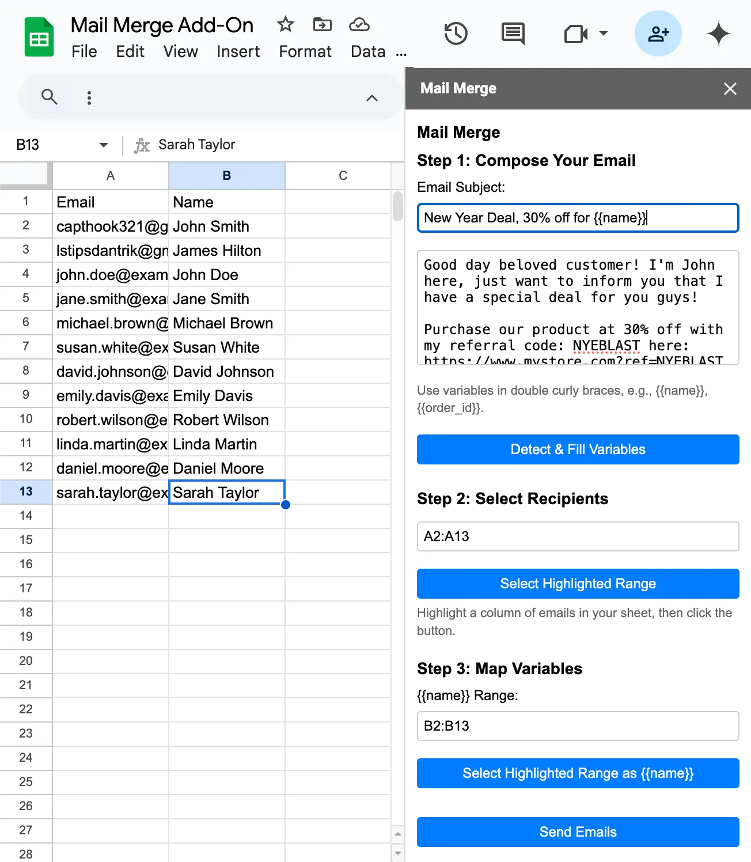Viewport: 751px width, 862px height.
Task: Star the Mail Merge Add-On document
Action: (x=285, y=24)
